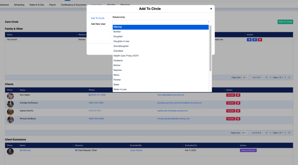Click the Name column header in Clients table

[x=23, y=90]
